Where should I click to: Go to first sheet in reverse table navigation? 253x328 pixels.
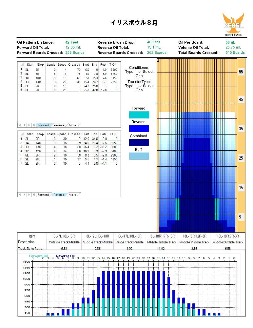(20, 195)
